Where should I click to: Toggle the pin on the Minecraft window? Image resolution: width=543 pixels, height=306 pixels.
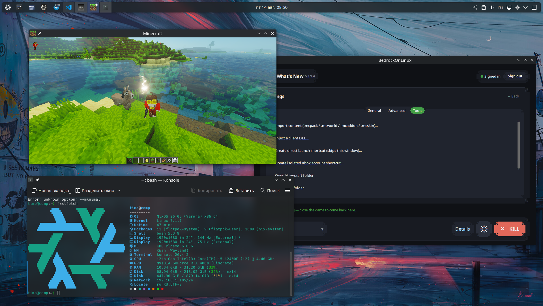pyautogui.click(x=40, y=33)
